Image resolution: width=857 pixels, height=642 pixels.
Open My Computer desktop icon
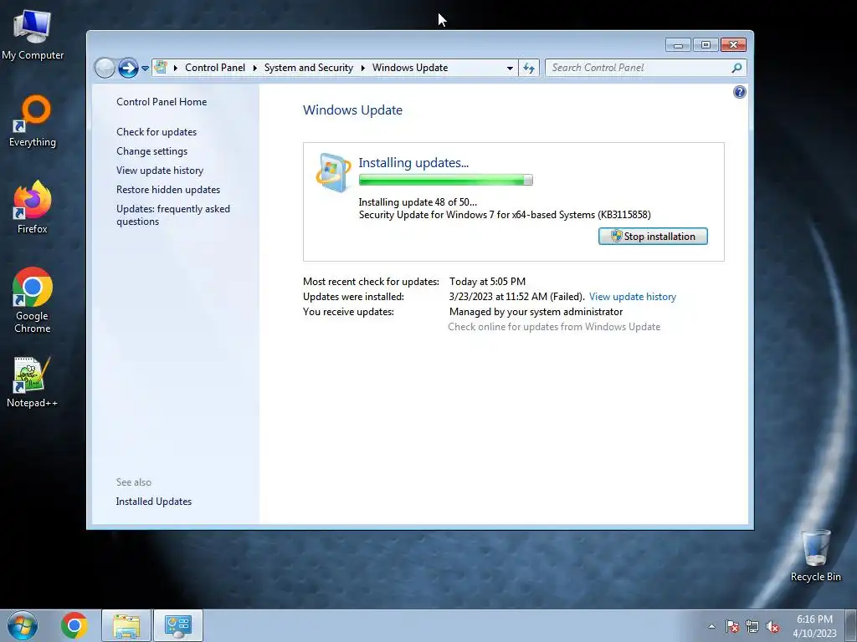(33, 34)
